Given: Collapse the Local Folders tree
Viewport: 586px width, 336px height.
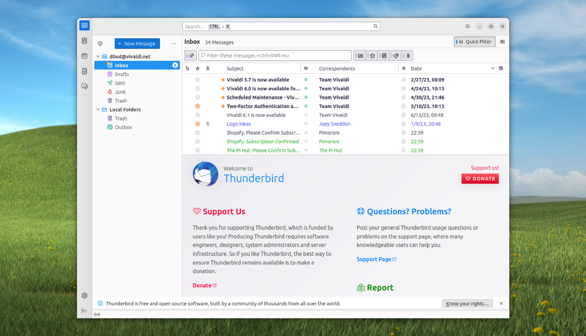Looking at the screenshot, I should tap(98, 109).
